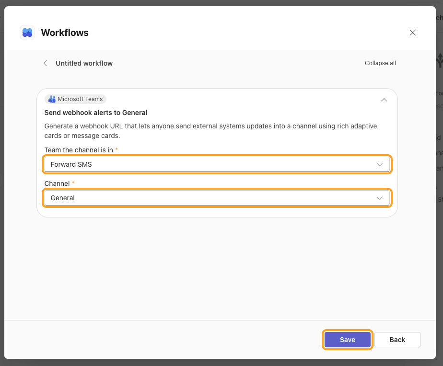Click the Workflows heading text
Image resolution: width=443 pixels, height=366 pixels.
[x=65, y=33]
